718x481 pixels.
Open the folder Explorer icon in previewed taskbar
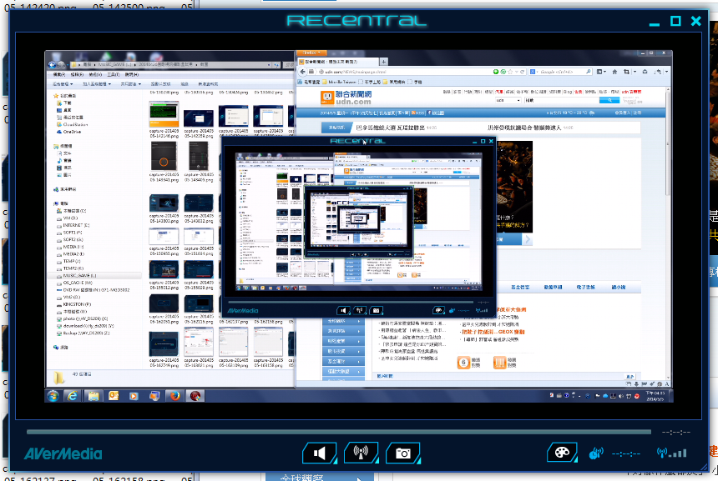93,396
